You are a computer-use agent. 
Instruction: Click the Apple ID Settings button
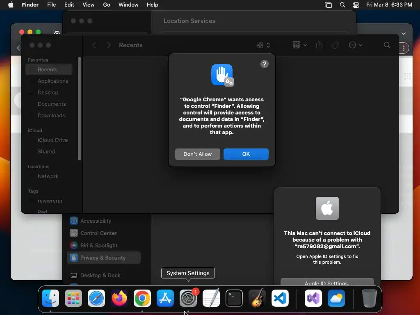(x=327, y=282)
